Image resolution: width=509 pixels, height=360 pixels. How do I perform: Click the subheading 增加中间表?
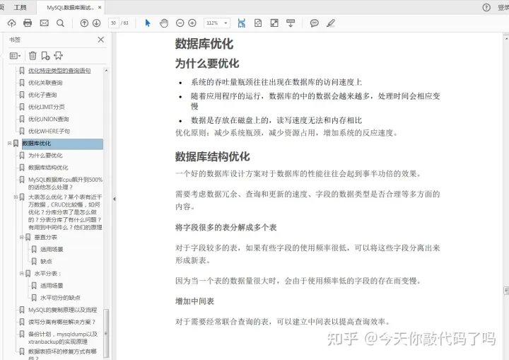click(195, 301)
